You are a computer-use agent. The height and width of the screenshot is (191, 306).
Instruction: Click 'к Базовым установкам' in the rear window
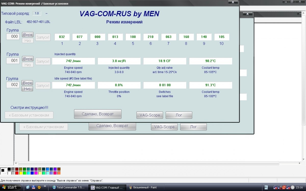44,127
